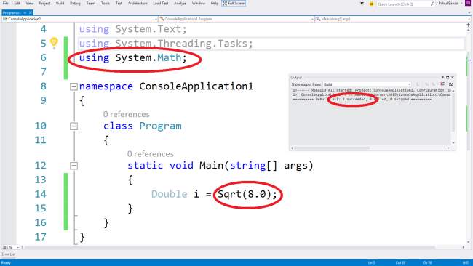Screen dimensions: 473x266
Task: Open Output window position menu arrow
Action: pyautogui.click(x=442, y=78)
